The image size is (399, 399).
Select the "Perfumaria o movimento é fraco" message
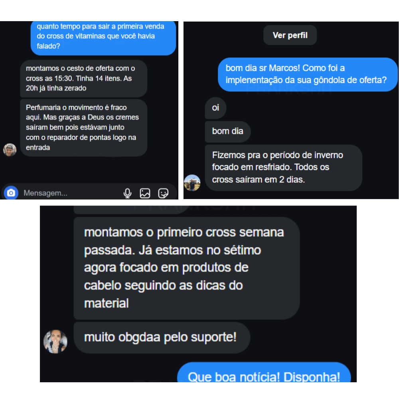pos(84,128)
